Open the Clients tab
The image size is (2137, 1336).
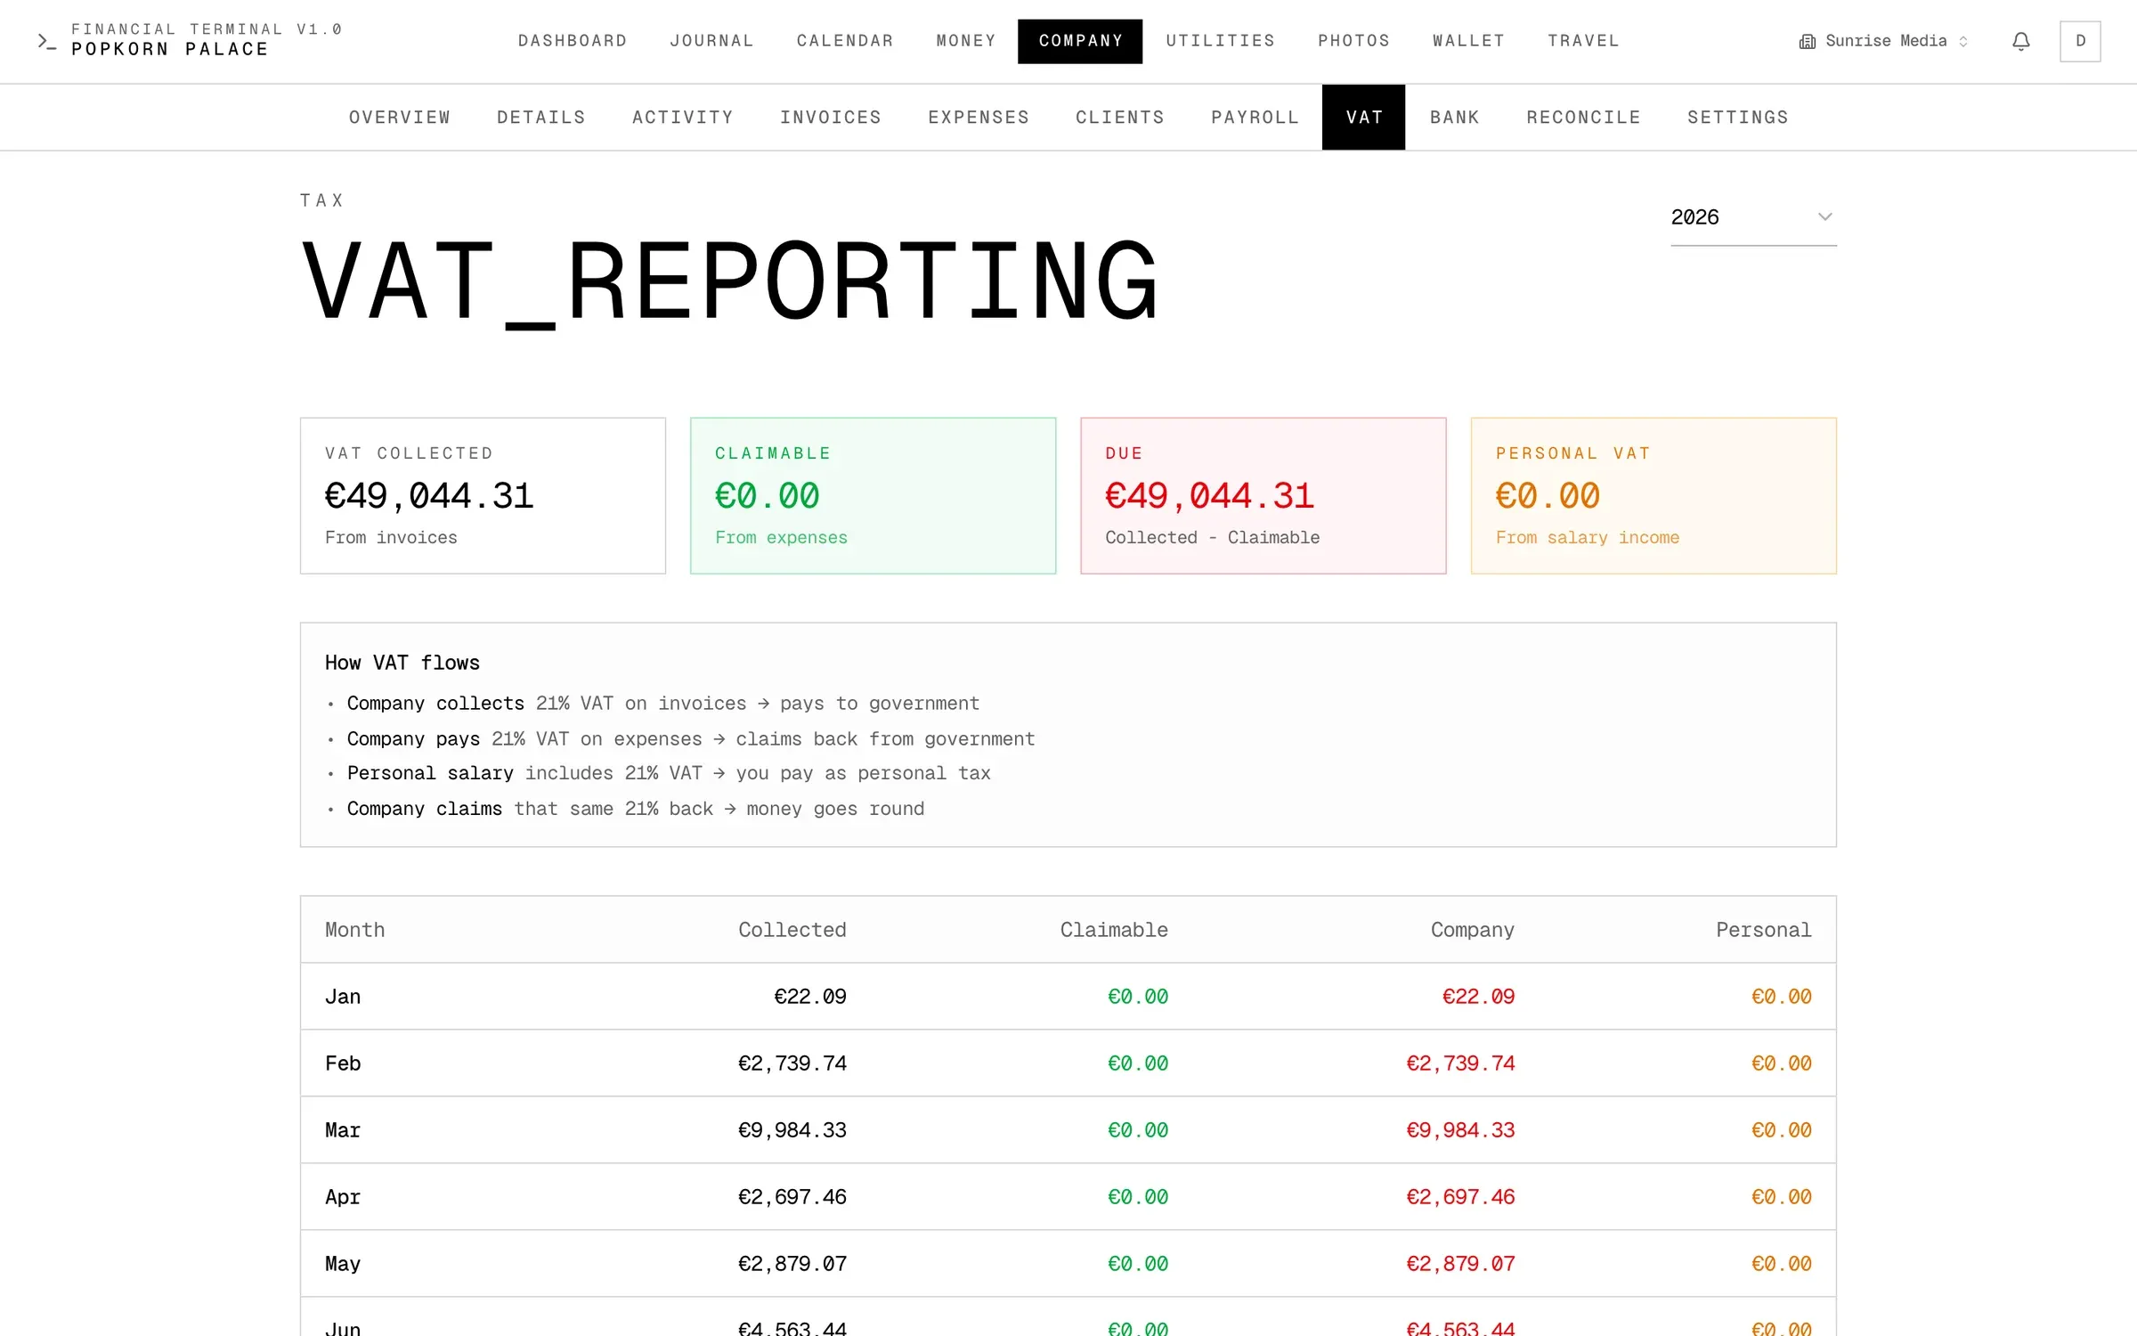(x=1120, y=118)
